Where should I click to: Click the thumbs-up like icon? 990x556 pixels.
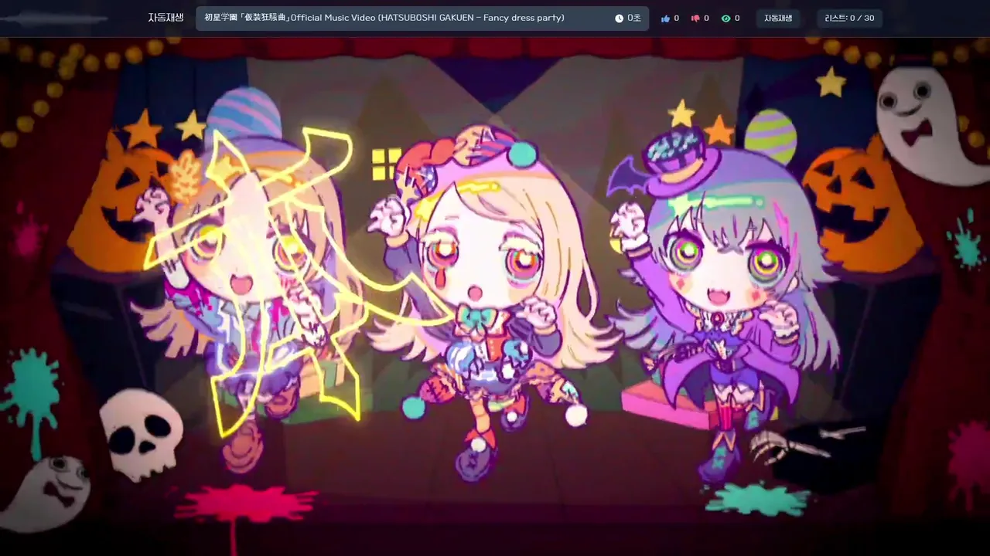[x=665, y=19]
